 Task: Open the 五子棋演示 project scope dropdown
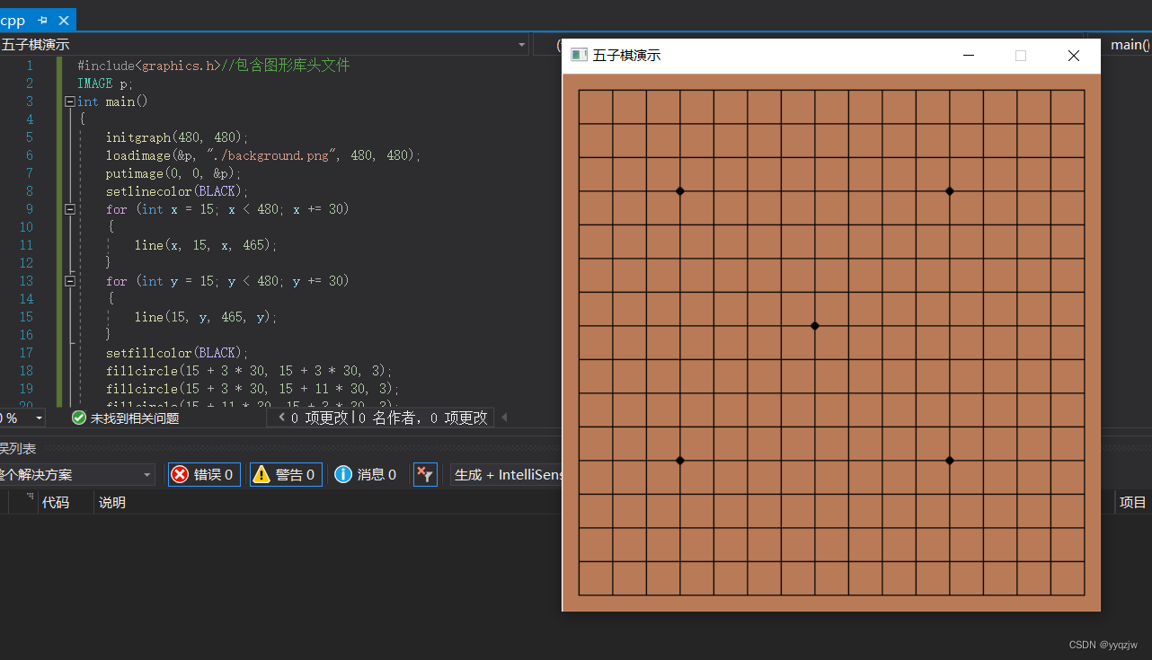coord(264,44)
